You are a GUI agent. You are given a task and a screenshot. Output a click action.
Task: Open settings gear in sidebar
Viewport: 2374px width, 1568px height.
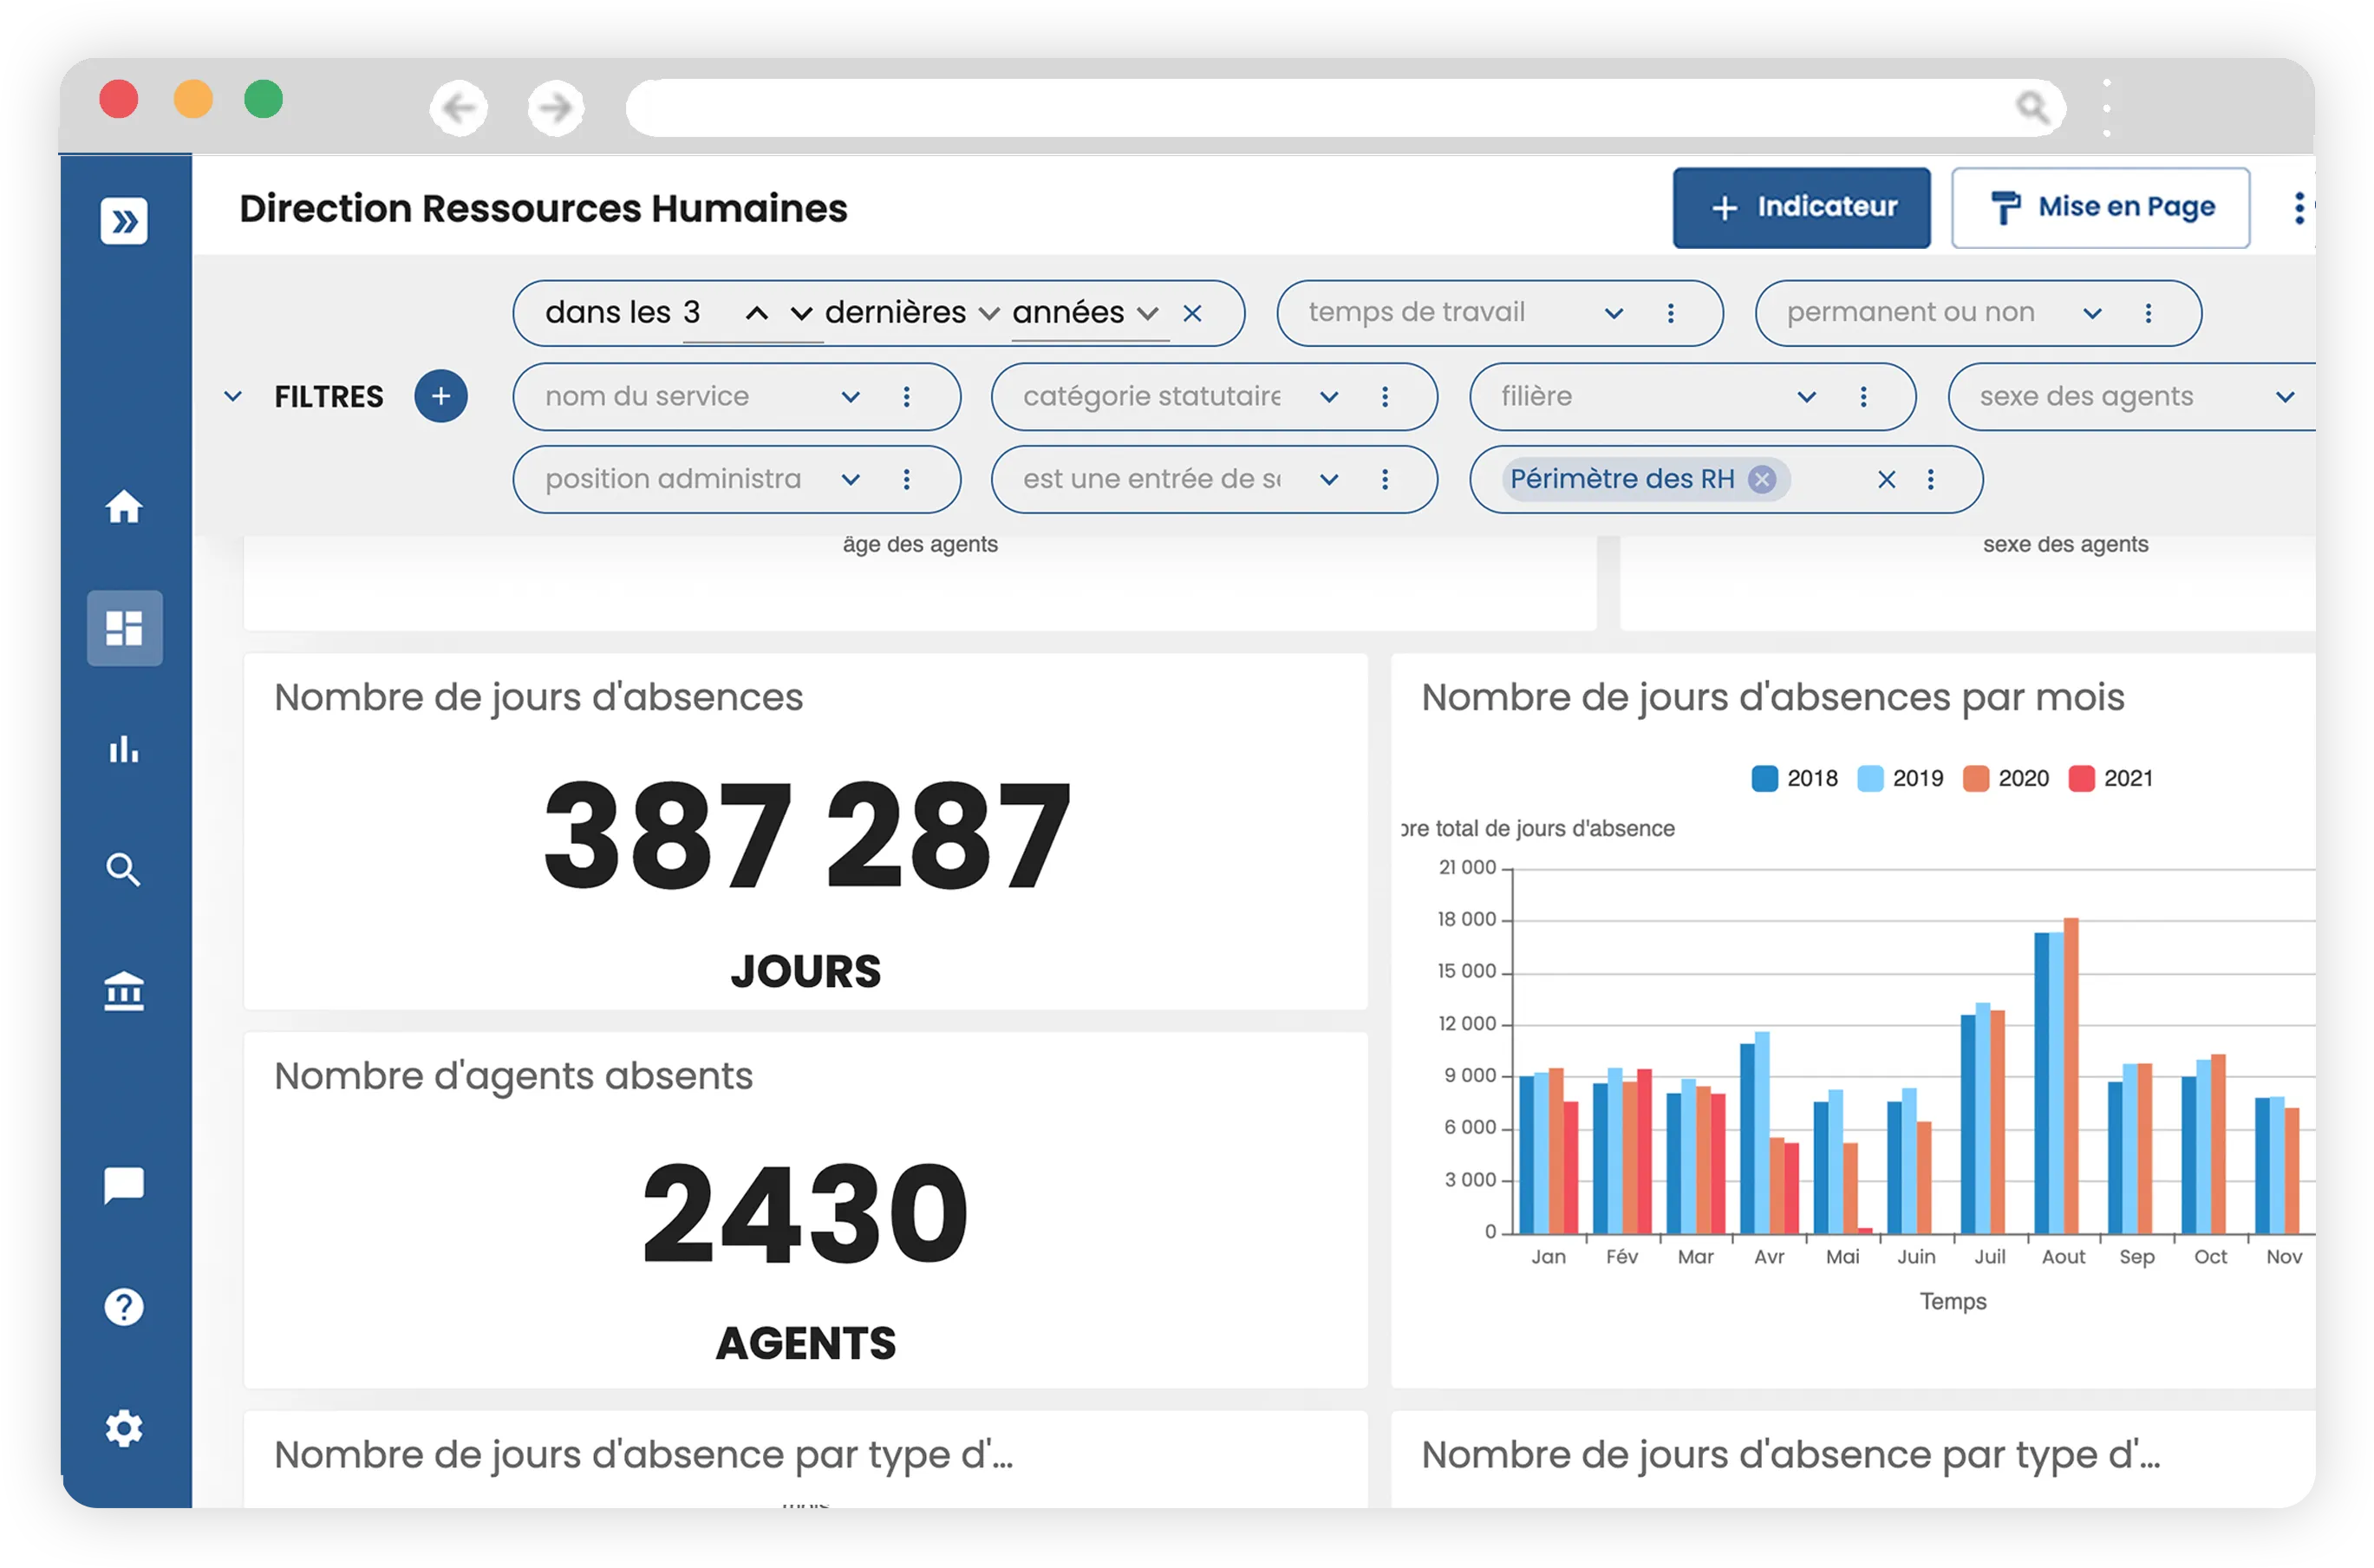point(124,1428)
